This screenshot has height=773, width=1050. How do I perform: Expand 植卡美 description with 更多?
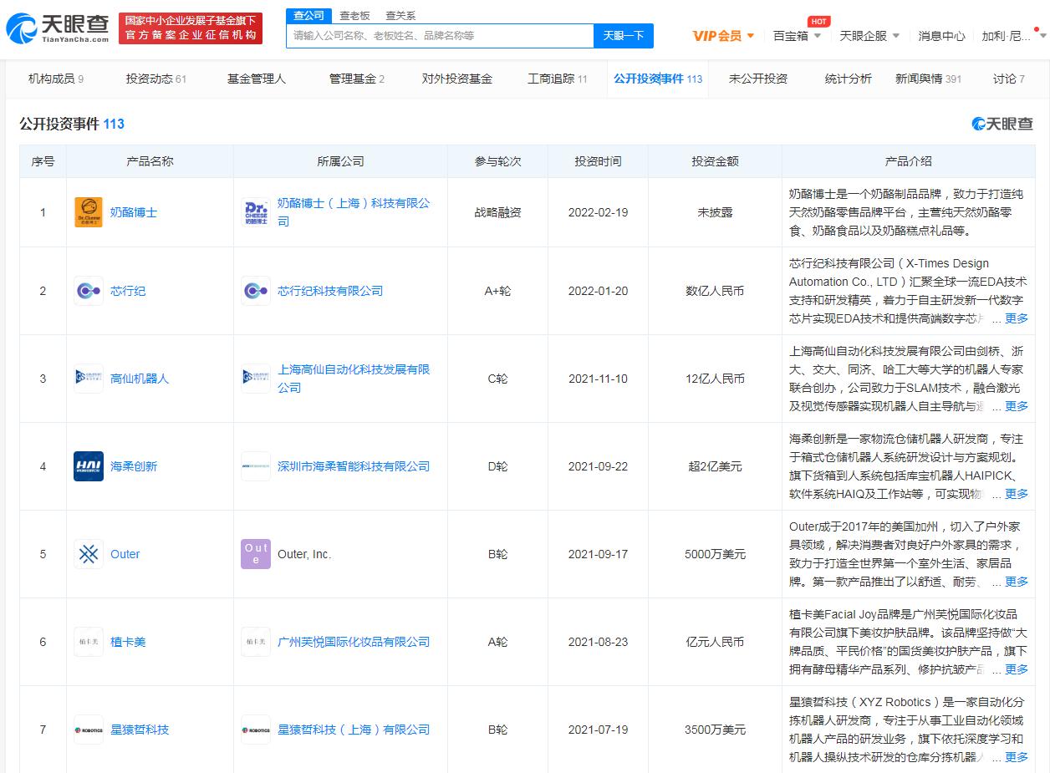pyautogui.click(x=1016, y=669)
